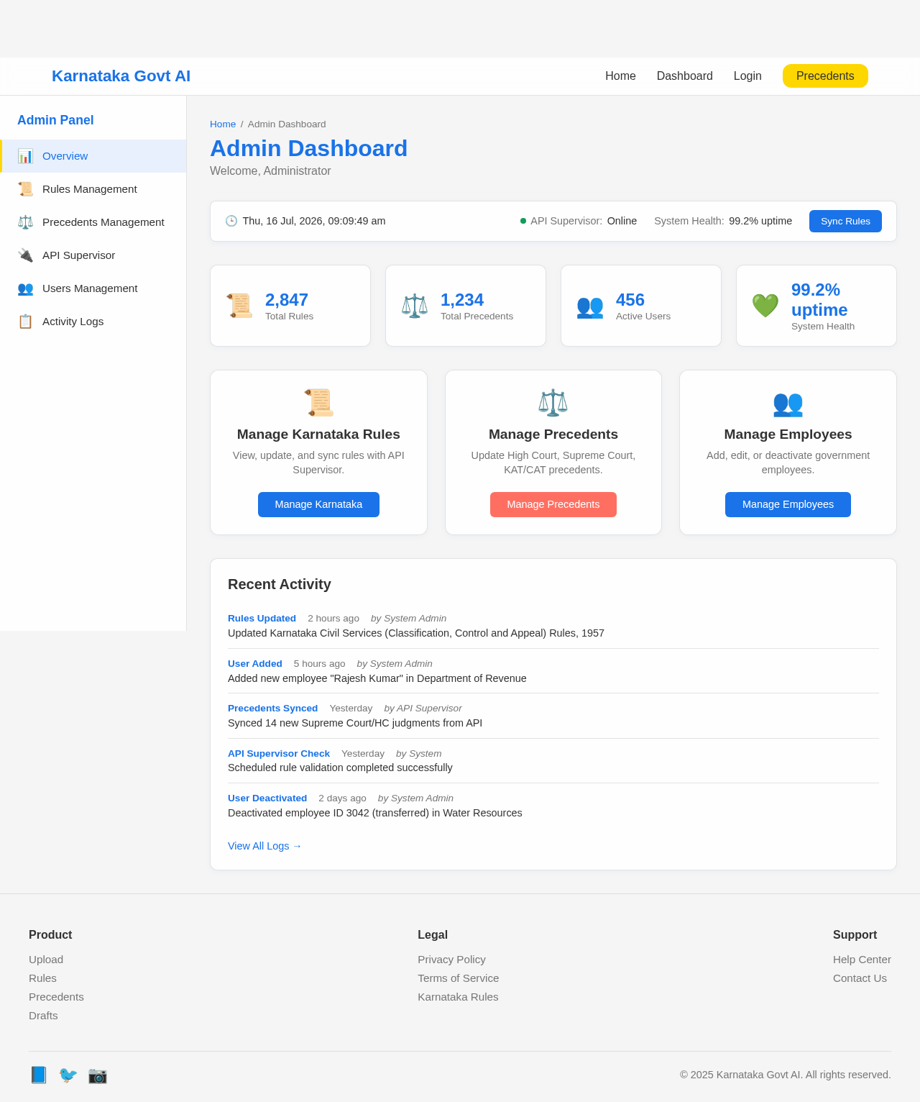Click the Rules Updated activity title
This screenshot has height=1102, width=920.
click(262, 619)
